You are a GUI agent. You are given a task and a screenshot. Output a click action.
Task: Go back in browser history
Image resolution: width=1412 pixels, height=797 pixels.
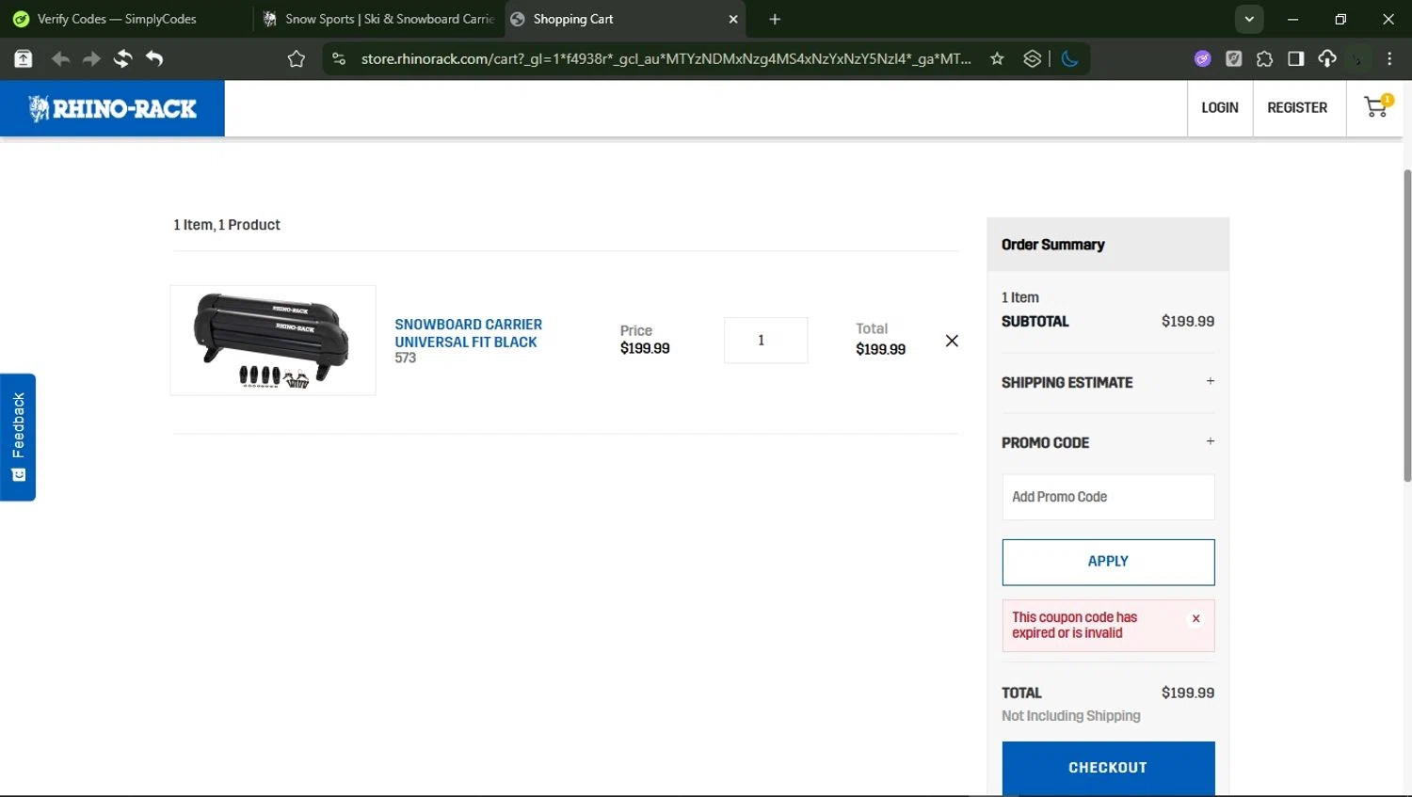[x=60, y=58]
